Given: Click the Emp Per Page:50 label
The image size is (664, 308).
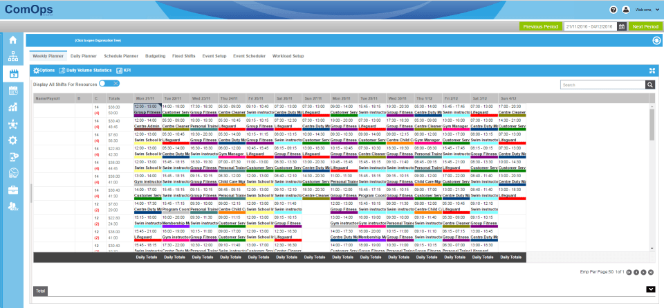Looking at the screenshot, I should [596, 273].
